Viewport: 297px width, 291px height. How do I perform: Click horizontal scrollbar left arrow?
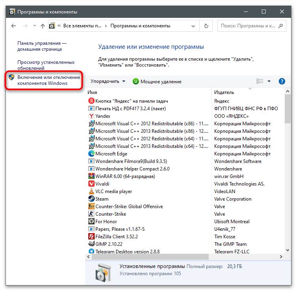click(x=88, y=257)
